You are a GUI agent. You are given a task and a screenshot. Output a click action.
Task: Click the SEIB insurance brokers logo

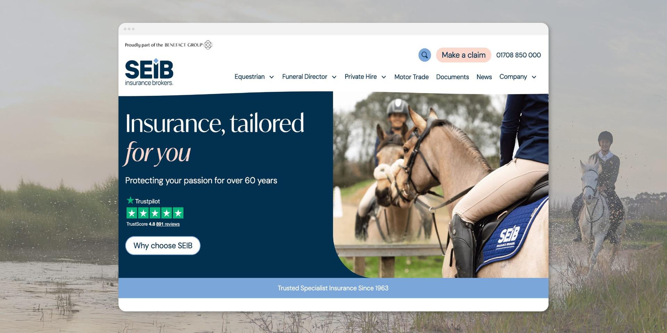tap(149, 72)
